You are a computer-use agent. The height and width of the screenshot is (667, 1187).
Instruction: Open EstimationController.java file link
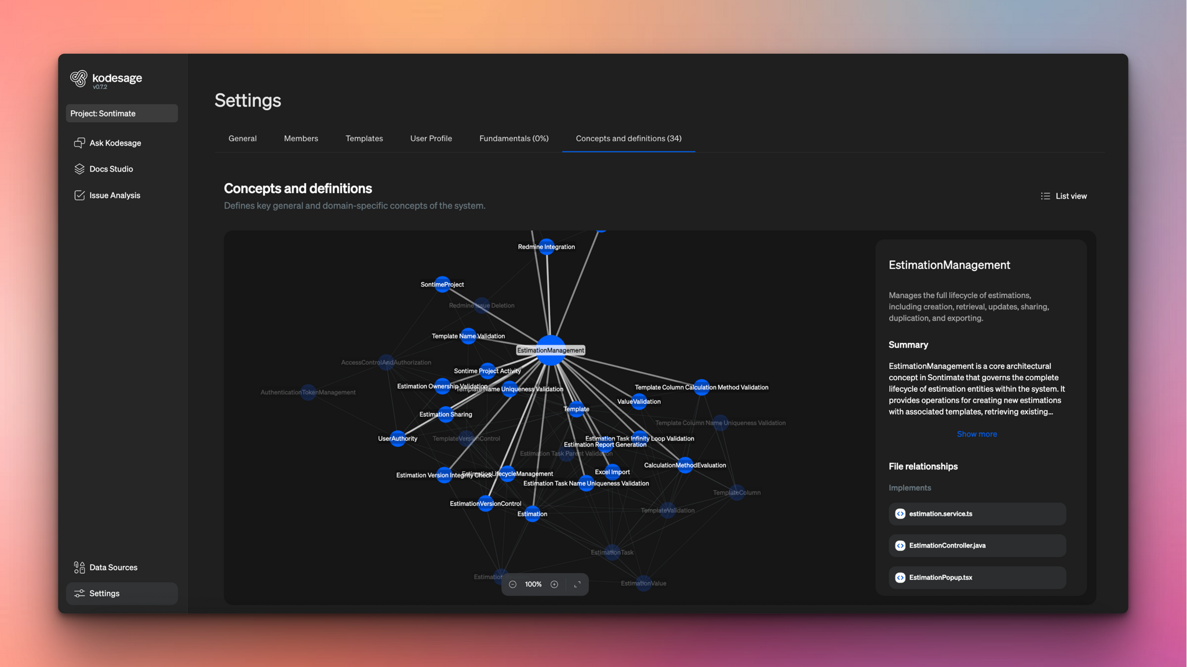coord(947,545)
